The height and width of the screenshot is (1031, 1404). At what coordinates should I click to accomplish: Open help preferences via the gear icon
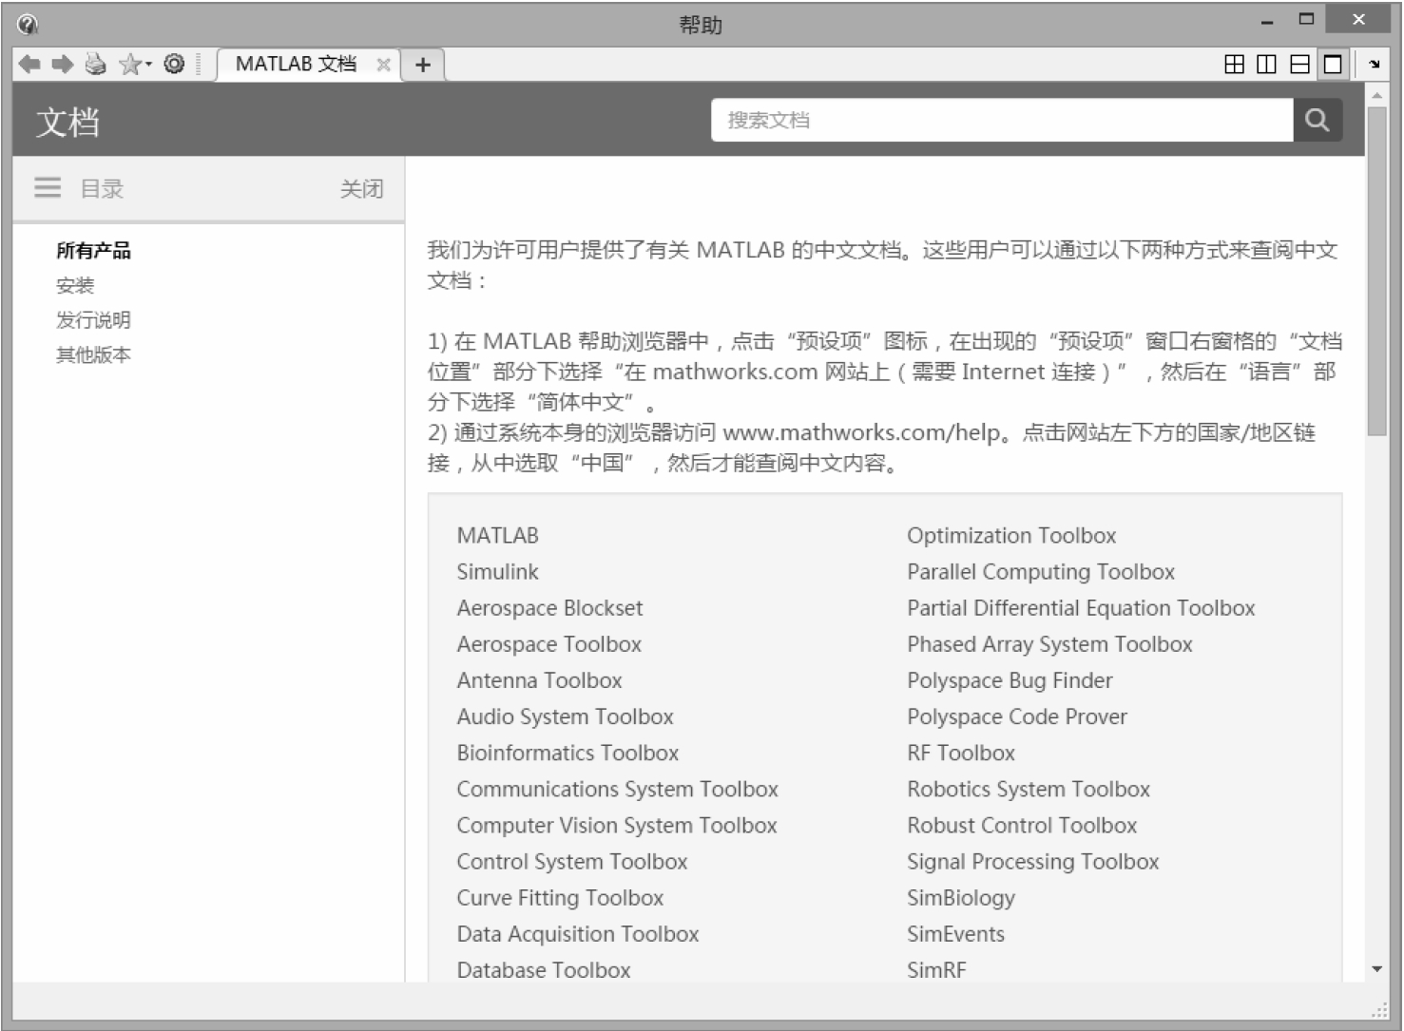tap(174, 65)
